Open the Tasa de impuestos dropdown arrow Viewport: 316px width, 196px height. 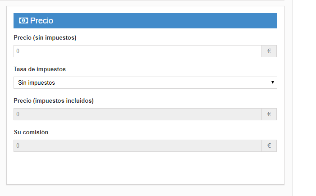click(x=273, y=83)
